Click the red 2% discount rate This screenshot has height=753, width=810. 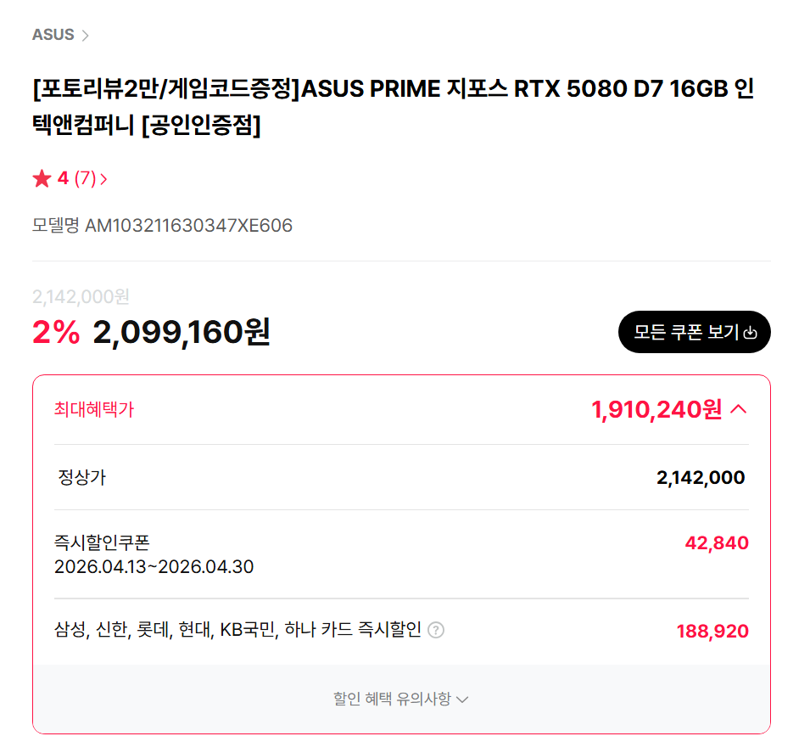pyautogui.click(x=56, y=333)
